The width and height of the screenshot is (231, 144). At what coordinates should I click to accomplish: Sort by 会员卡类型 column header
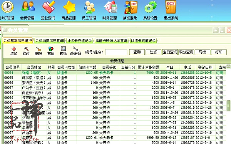click(x=66, y=68)
